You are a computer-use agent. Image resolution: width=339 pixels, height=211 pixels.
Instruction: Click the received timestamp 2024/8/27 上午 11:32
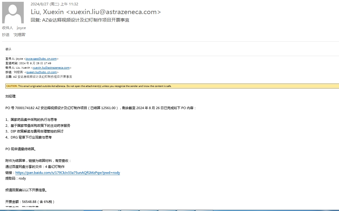tap(54, 4)
